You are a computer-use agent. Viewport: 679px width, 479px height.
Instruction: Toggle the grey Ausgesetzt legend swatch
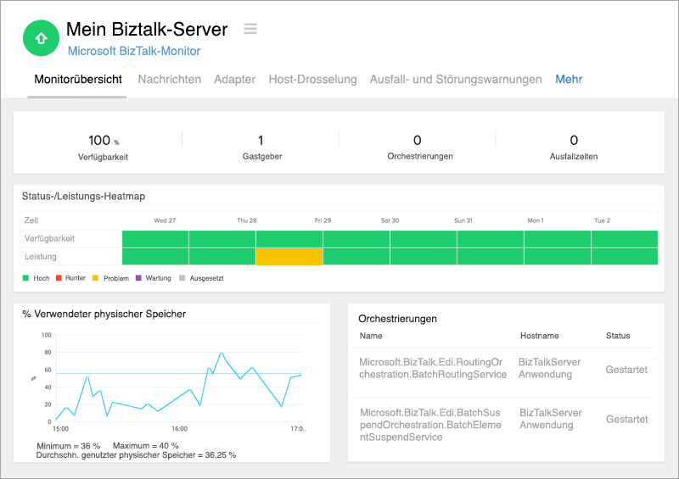182,278
